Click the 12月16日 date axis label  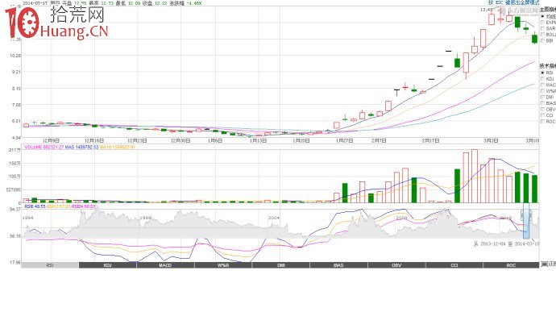[94, 140]
